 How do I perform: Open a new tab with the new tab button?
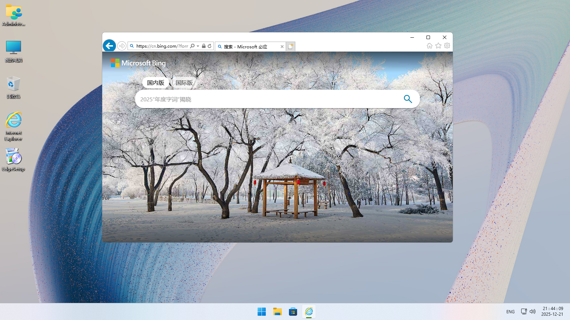291,47
